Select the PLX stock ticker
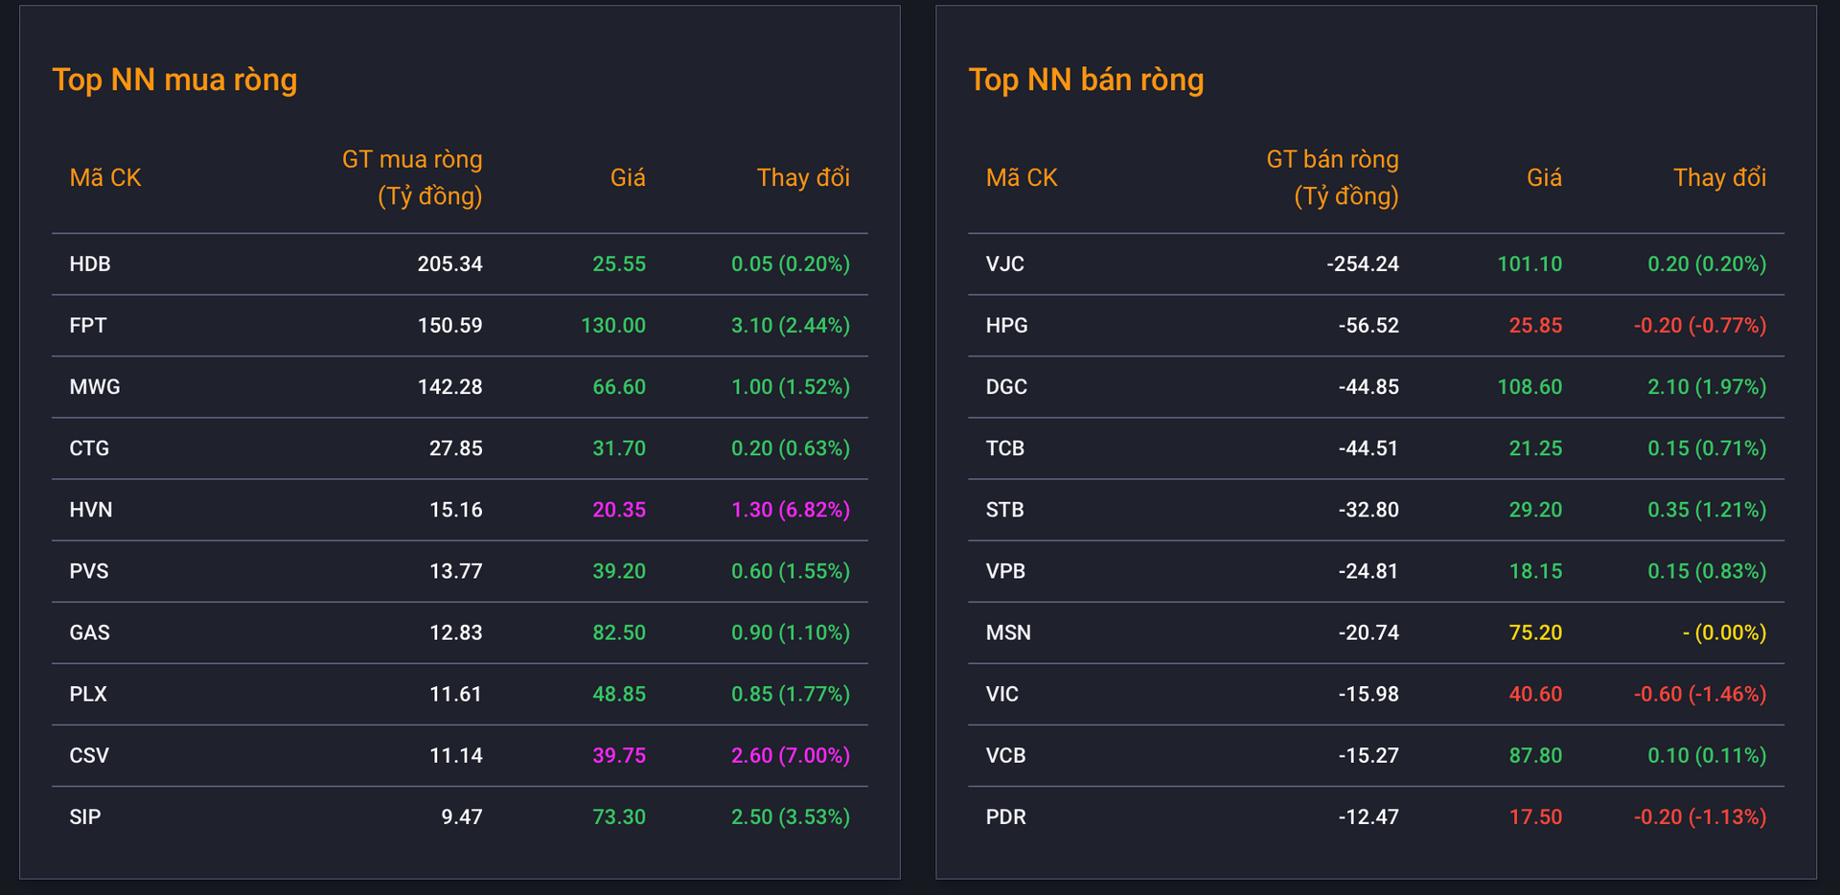This screenshot has height=895, width=1840. point(88,693)
